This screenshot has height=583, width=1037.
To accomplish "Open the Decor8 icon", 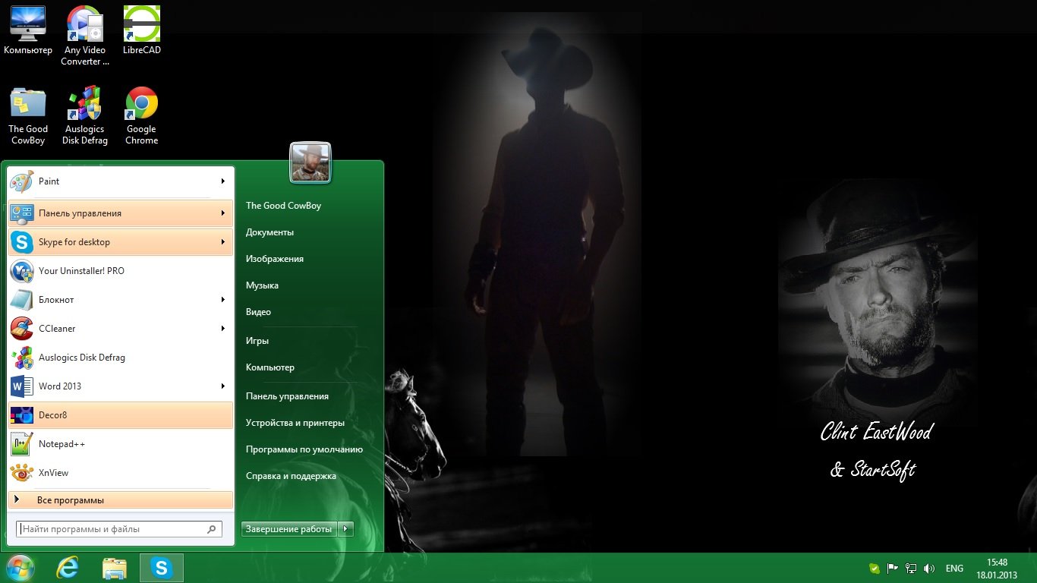I will [x=22, y=415].
